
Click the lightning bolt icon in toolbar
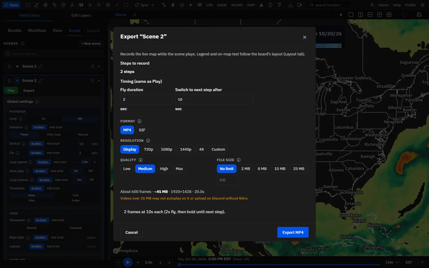tap(191, 5)
